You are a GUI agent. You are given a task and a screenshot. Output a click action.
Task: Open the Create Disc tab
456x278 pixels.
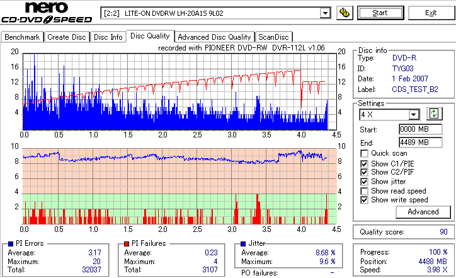click(67, 37)
